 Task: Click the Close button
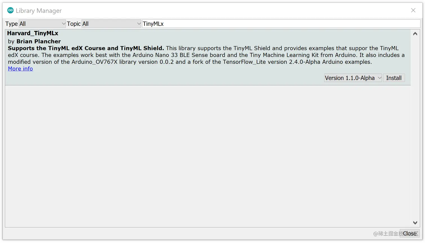(409, 233)
